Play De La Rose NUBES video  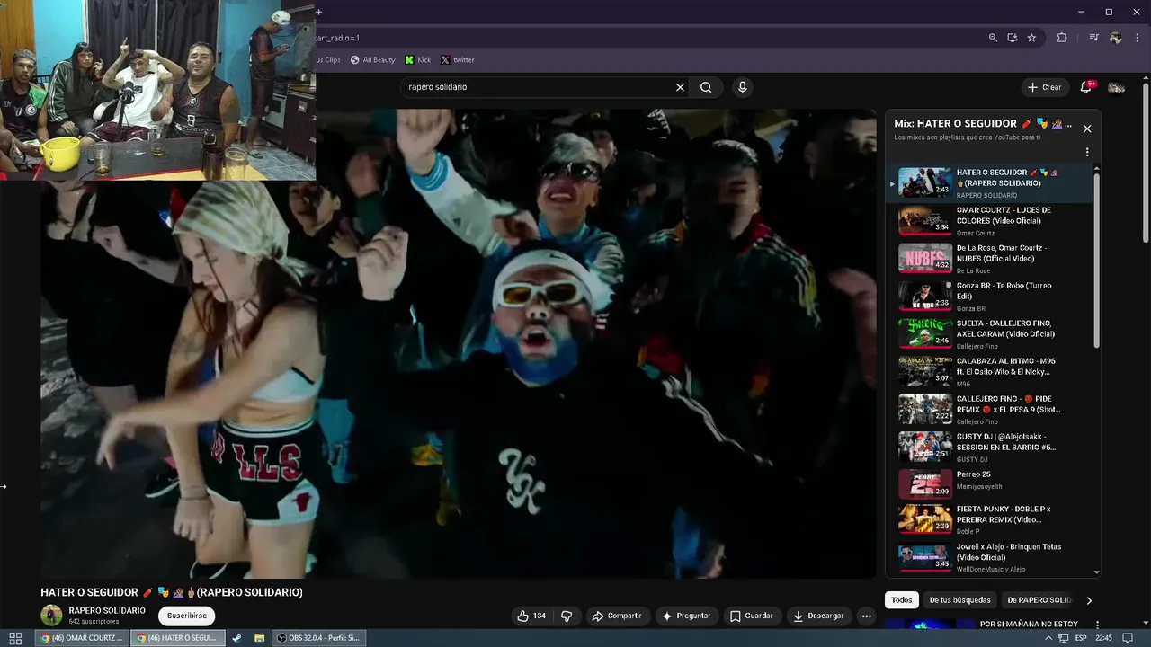click(x=989, y=258)
